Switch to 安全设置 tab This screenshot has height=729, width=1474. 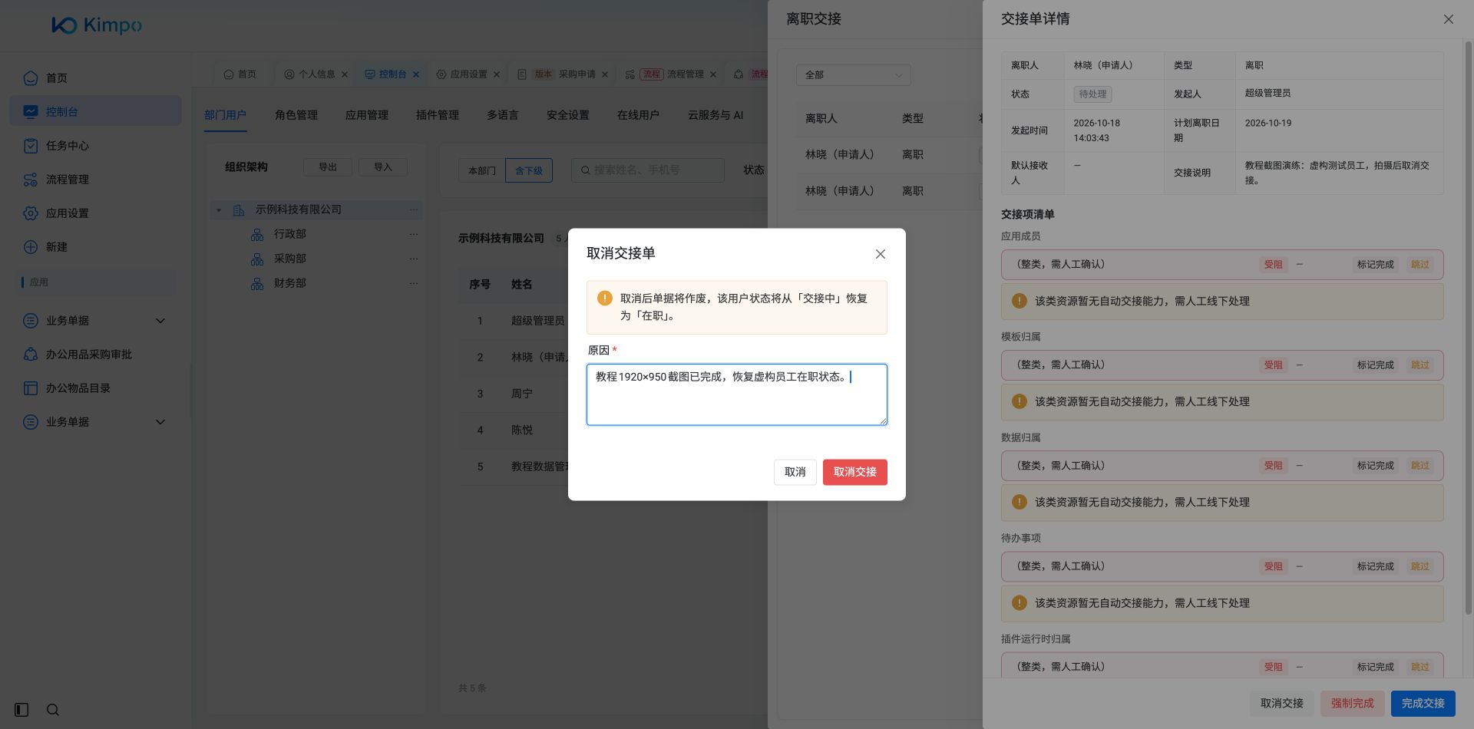point(568,115)
